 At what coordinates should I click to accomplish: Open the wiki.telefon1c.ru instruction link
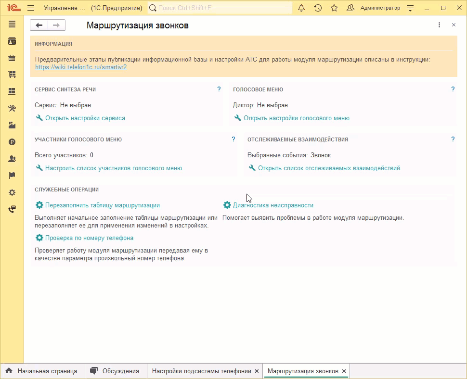click(81, 67)
